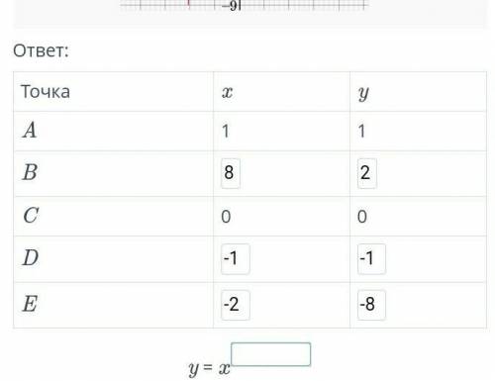Click the empty exponent field after y = x
The image size is (495, 381).
[x=270, y=354]
